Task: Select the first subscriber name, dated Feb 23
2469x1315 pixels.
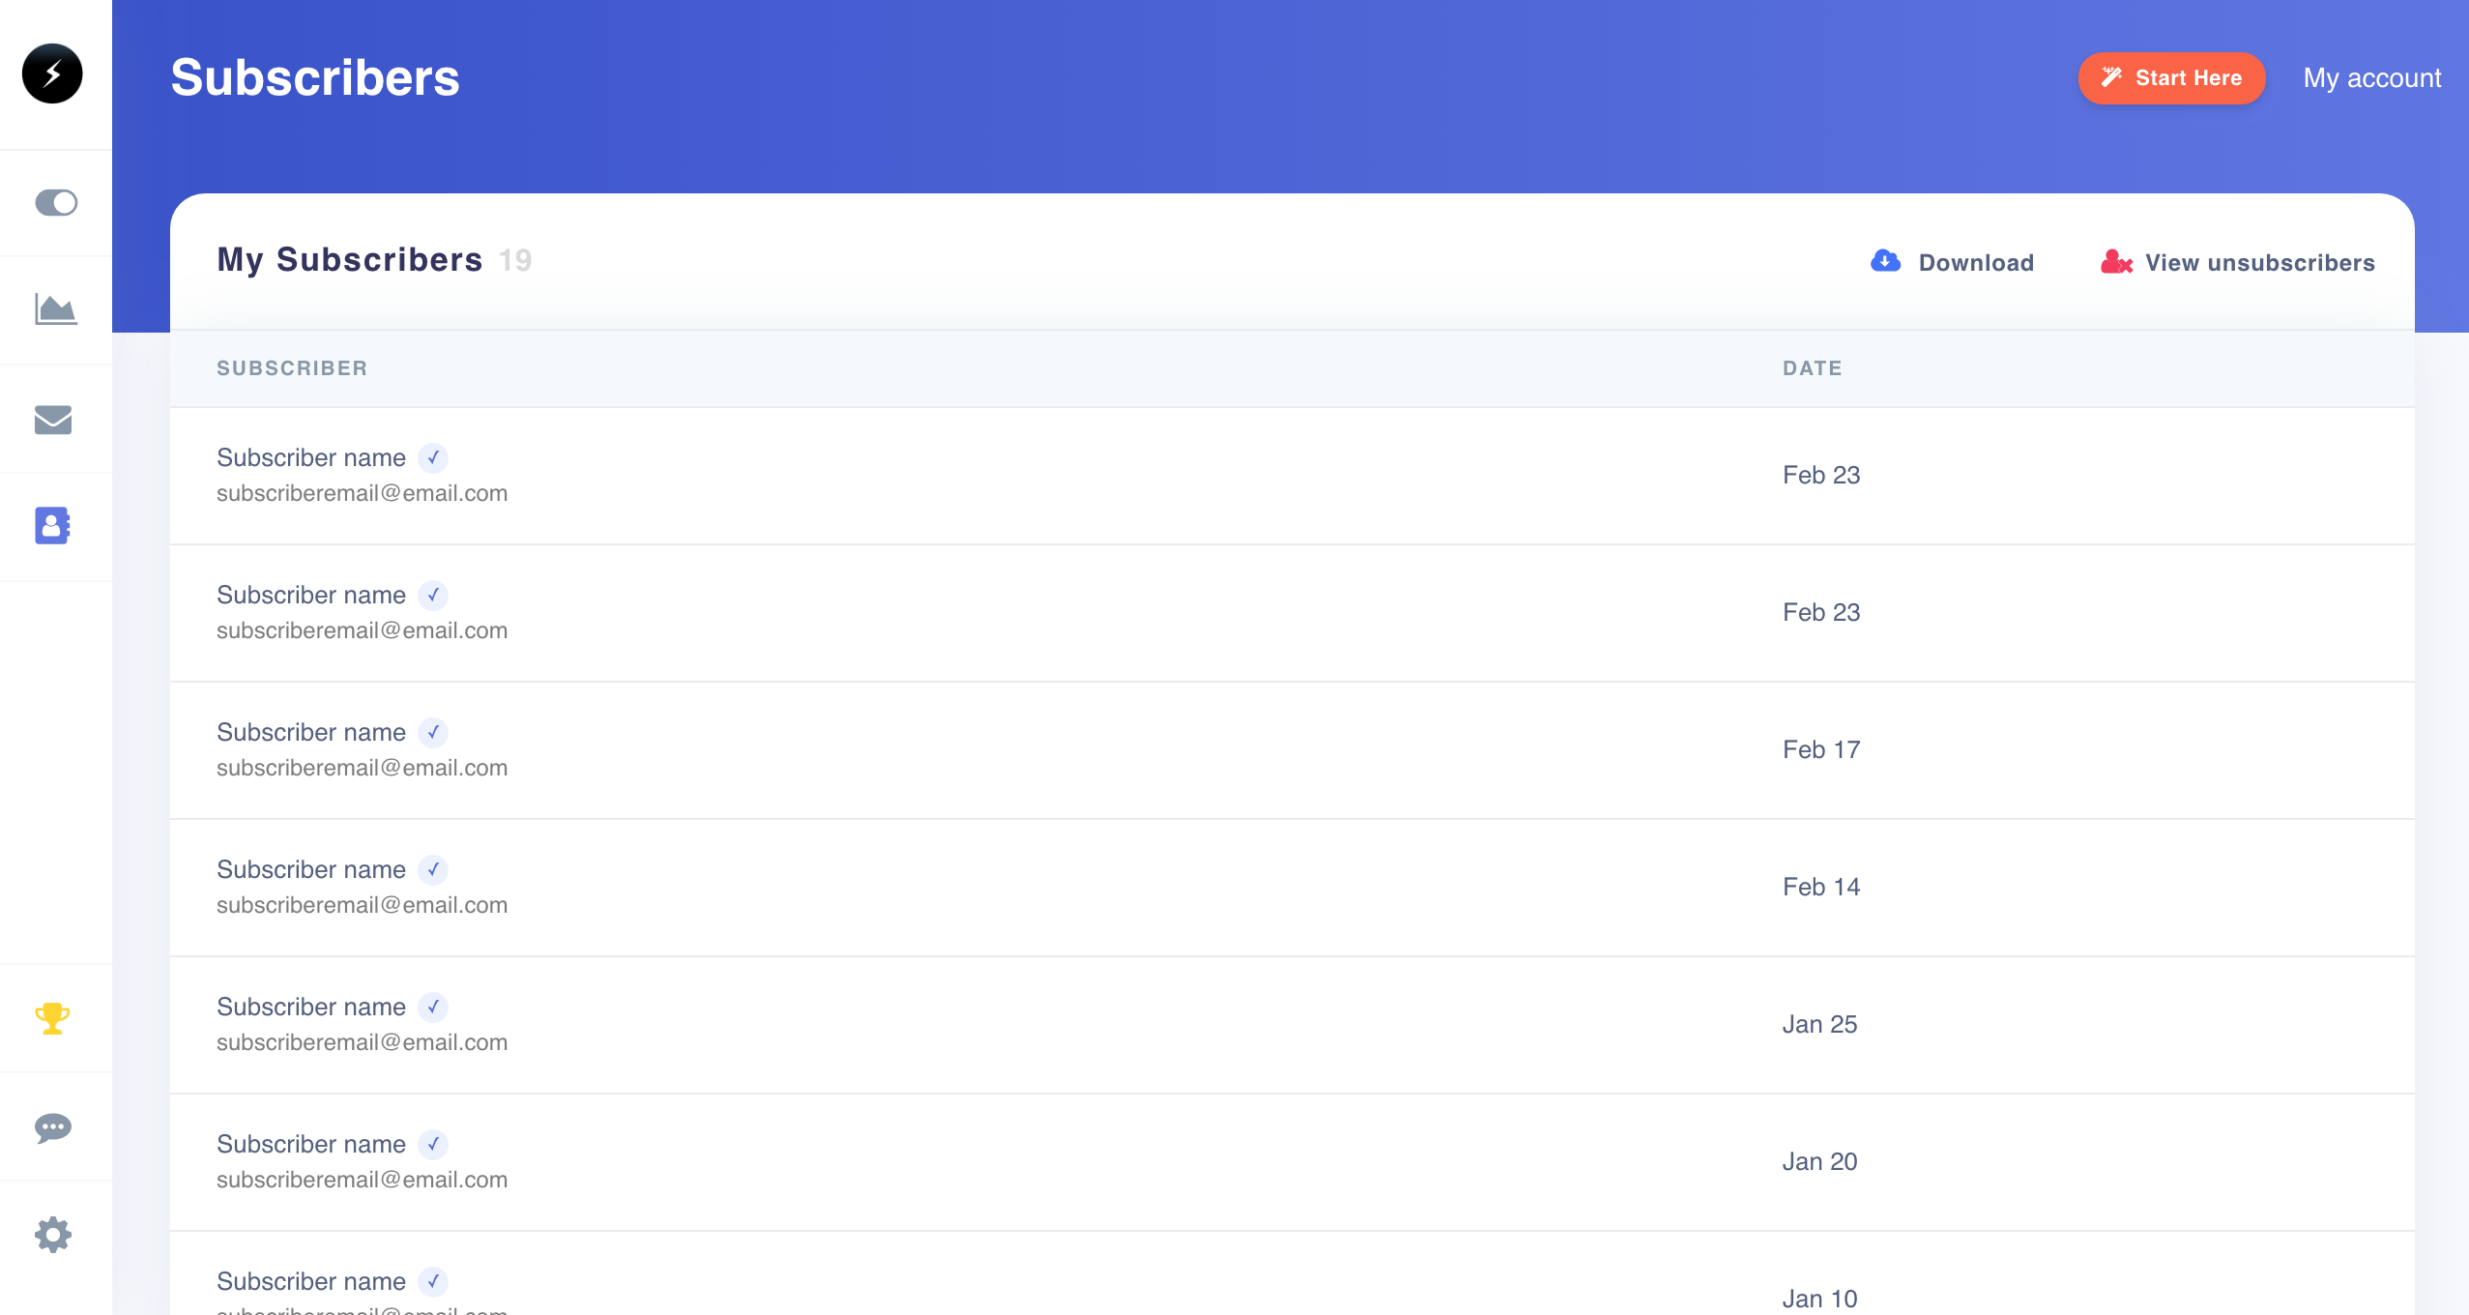Action: (310, 458)
